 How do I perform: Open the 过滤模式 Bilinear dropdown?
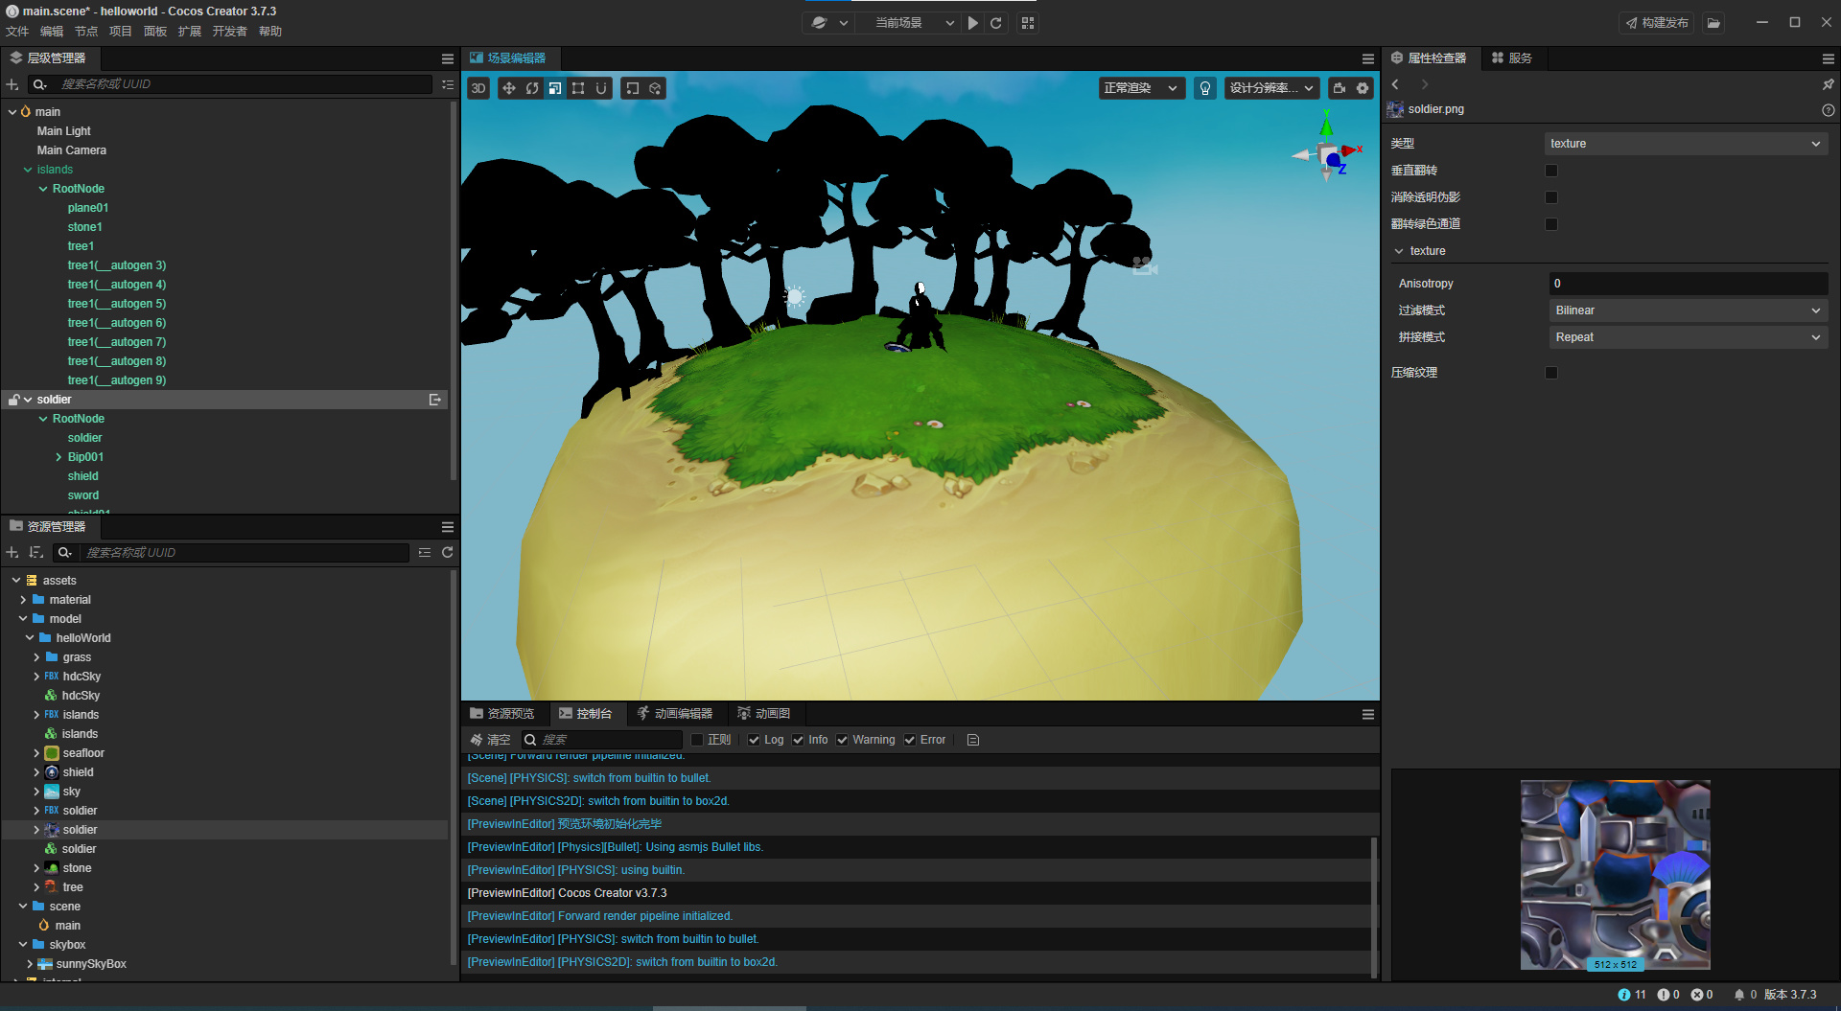click(x=1688, y=310)
